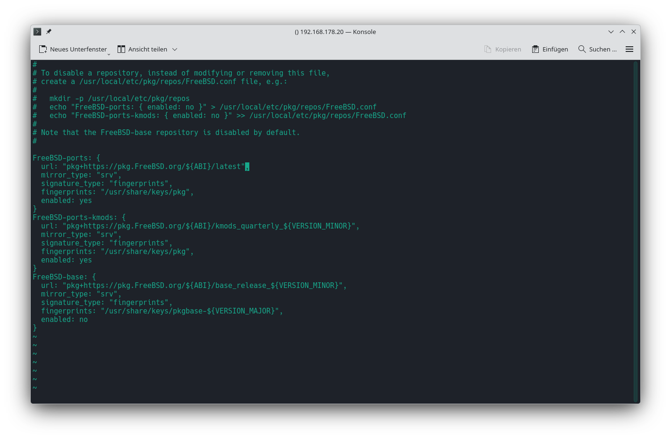Viewport: 671px width, 440px height.
Task: Click the 'create a /usr/local/etc/pkg/repos/FreeBSD.conf file' comment
Action: (x=160, y=82)
